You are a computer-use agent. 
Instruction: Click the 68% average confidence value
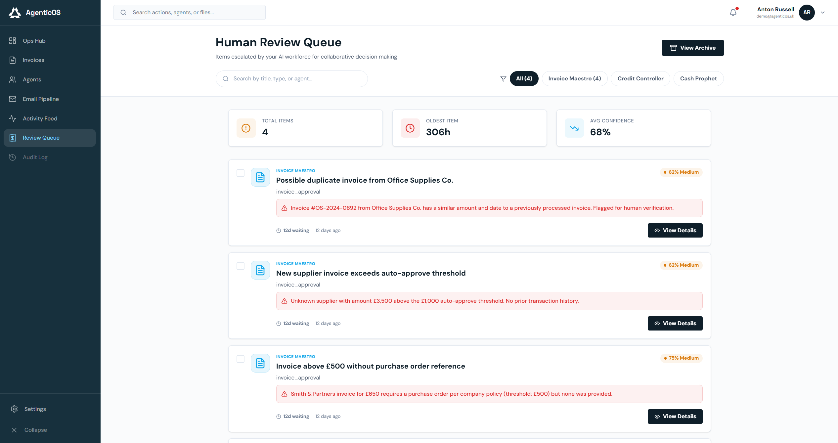(x=600, y=132)
